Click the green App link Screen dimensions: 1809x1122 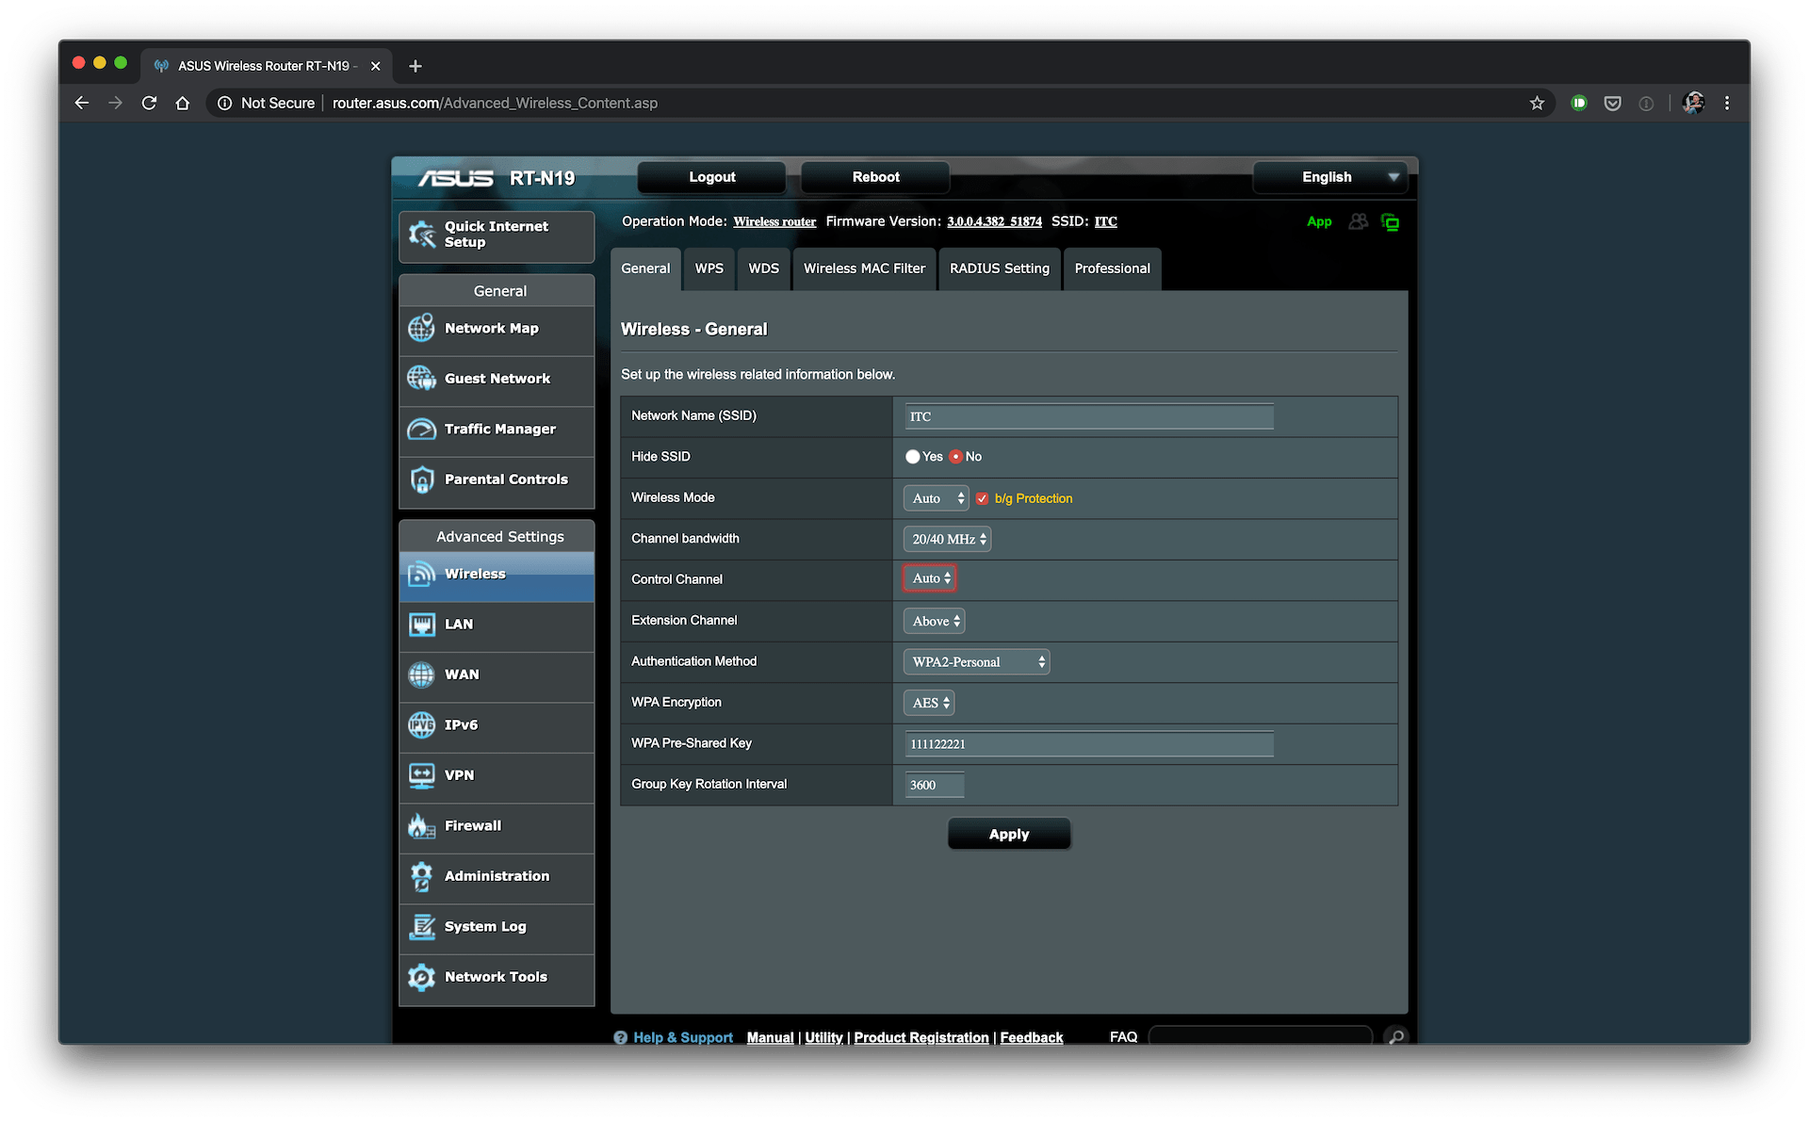pyautogui.click(x=1319, y=222)
